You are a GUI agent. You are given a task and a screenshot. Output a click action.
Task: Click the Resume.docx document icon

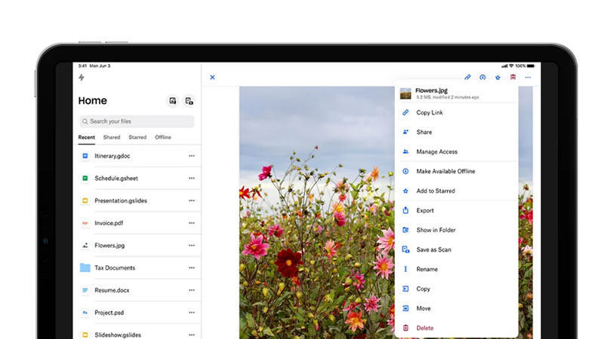85,290
